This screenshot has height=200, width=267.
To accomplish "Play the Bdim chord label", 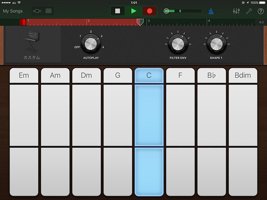I will point(243,76).
